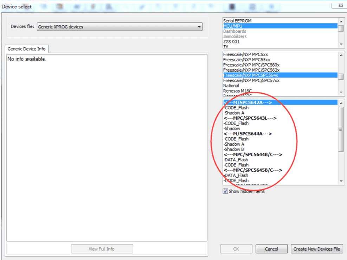Select CODE_Flash under MPC/SPC5643L
The height and width of the screenshot is (260, 347).
coord(280,124)
